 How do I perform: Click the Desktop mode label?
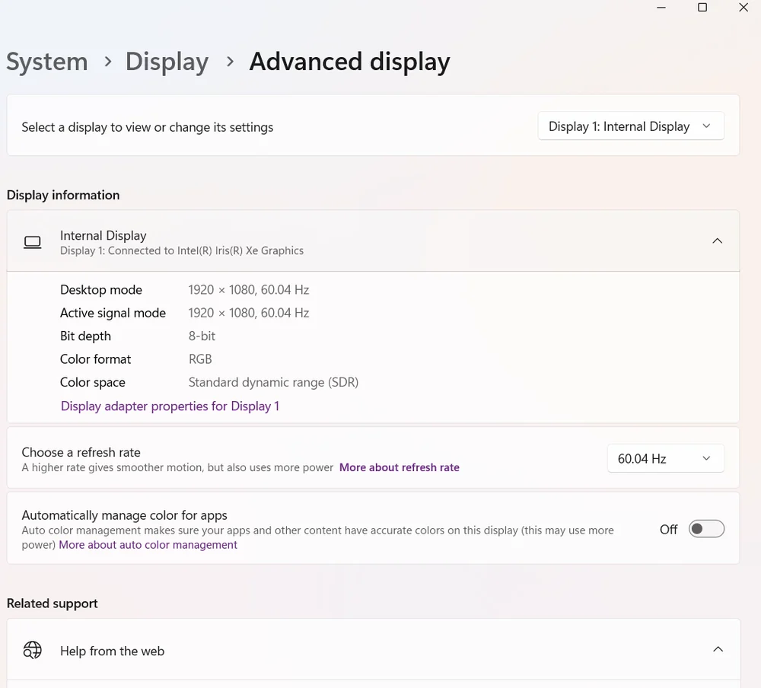(x=101, y=290)
